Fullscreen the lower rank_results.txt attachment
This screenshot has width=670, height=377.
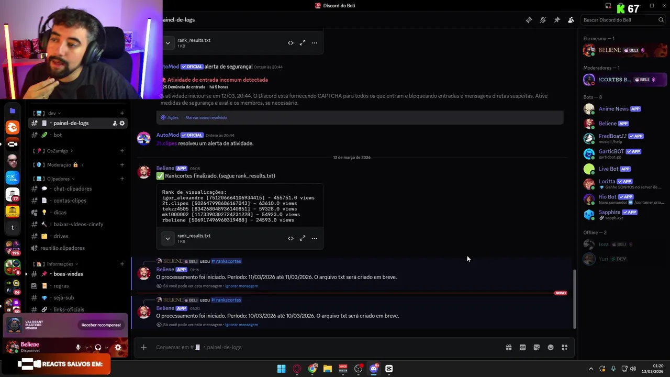point(303,238)
